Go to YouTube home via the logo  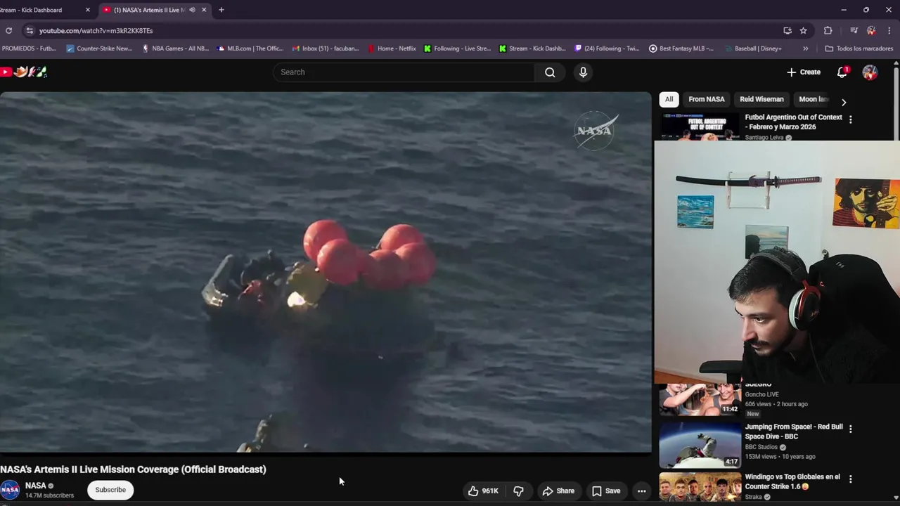click(x=23, y=72)
